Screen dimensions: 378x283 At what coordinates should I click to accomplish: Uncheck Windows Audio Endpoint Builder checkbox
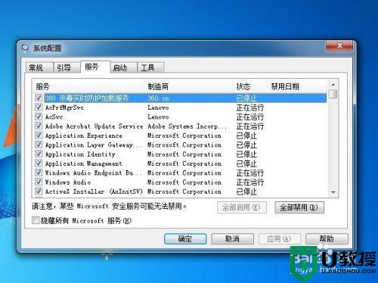point(39,173)
